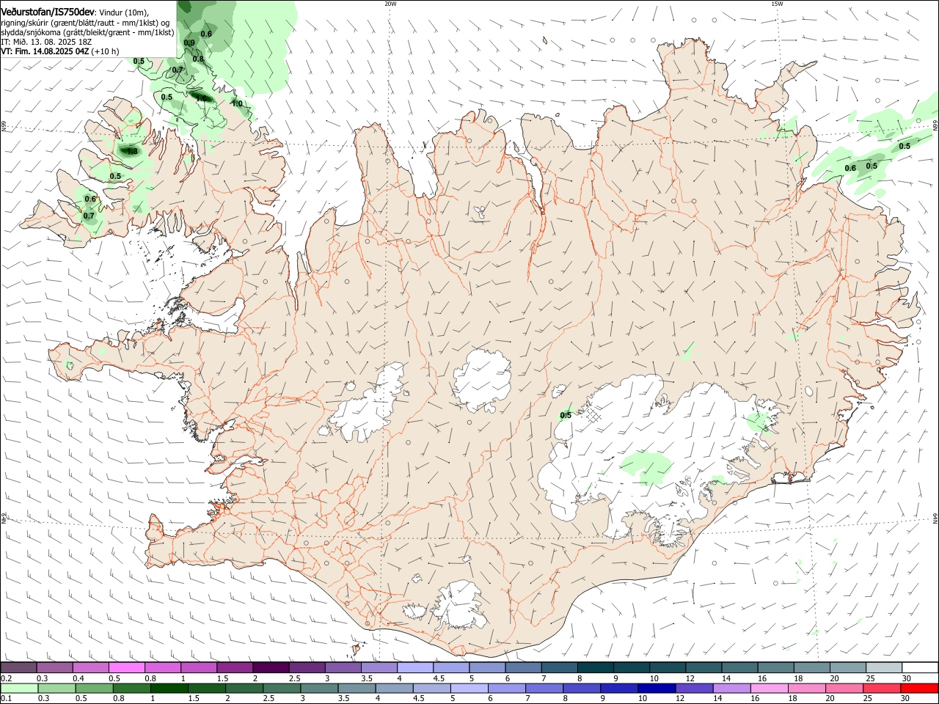The width and height of the screenshot is (939, 704).
Task: Click the '4.5' value label in upper legend
Action: [439, 678]
